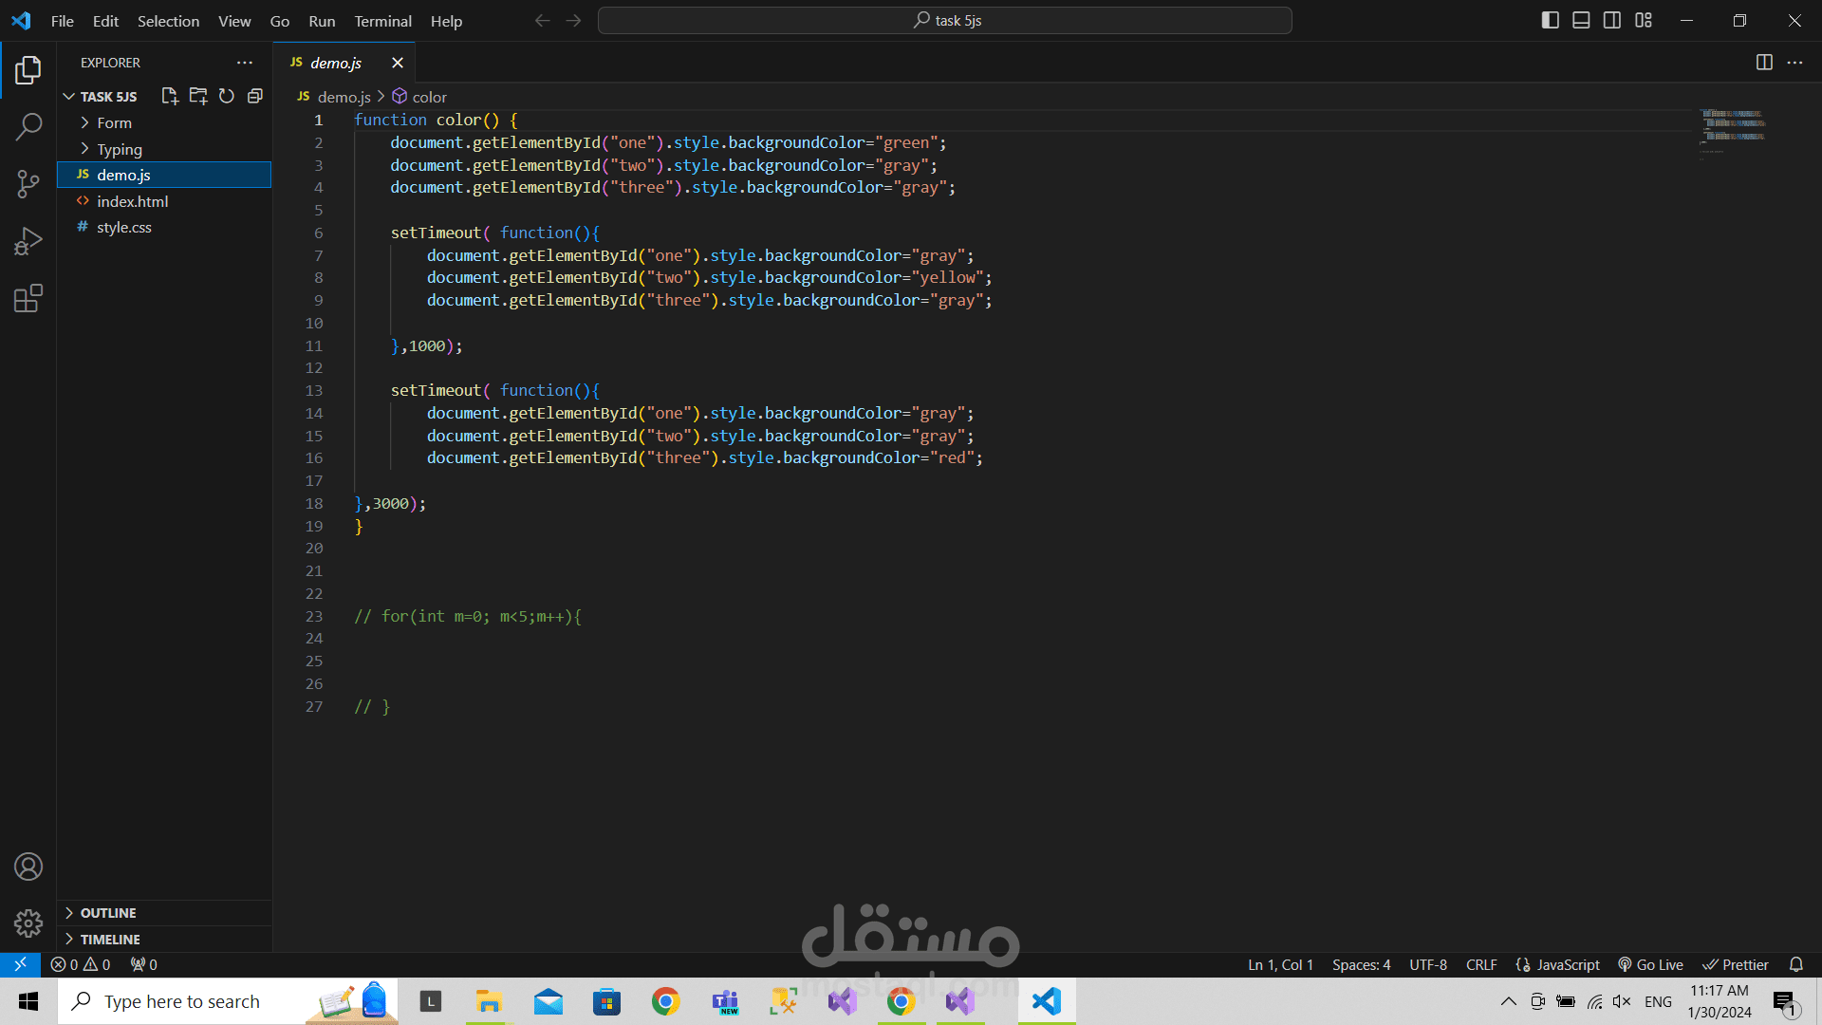This screenshot has width=1822, height=1025.
Task: Refresh the explorer file tree
Action: click(x=227, y=96)
